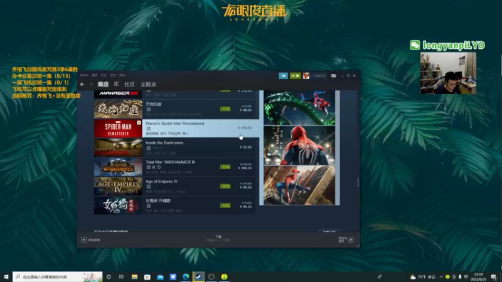Open the Spider-Man versus Lizard screenshot preview
Viewport: 502px width, 282px height.
tap(299, 107)
